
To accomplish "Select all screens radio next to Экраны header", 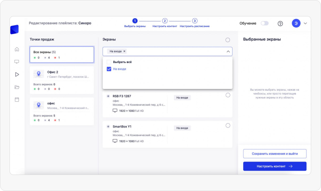I will click(228, 40).
